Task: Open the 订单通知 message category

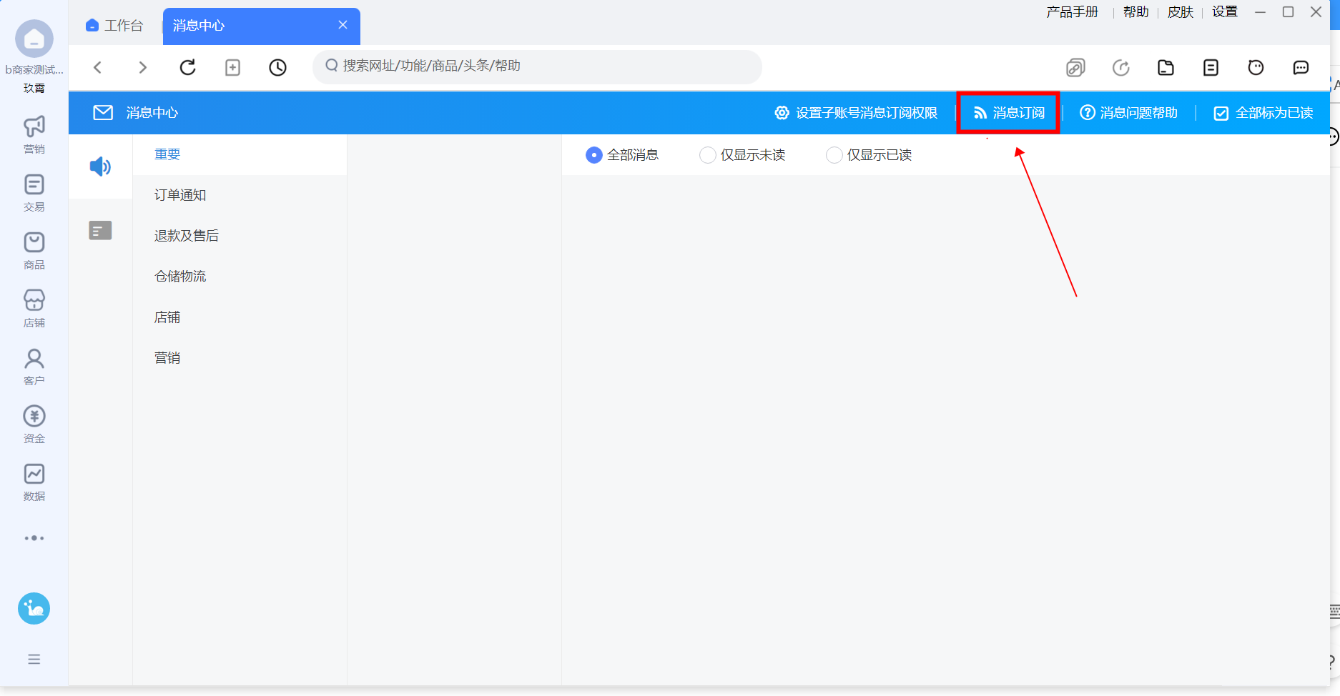Action: [180, 195]
